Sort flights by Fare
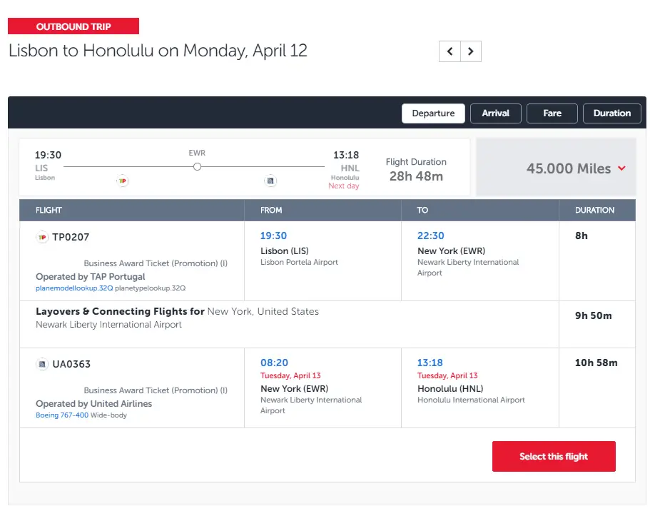Viewport: 650px width, 516px height. [x=552, y=113]
